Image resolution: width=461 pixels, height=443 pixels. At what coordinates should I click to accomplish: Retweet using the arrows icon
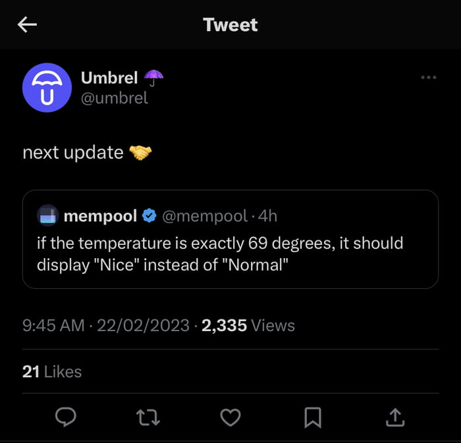(x=147, y=417)
